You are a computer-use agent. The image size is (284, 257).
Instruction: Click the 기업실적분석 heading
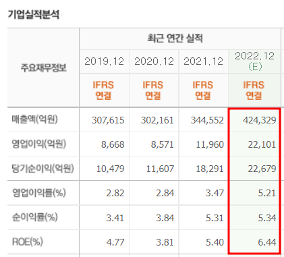coord(34,15)
